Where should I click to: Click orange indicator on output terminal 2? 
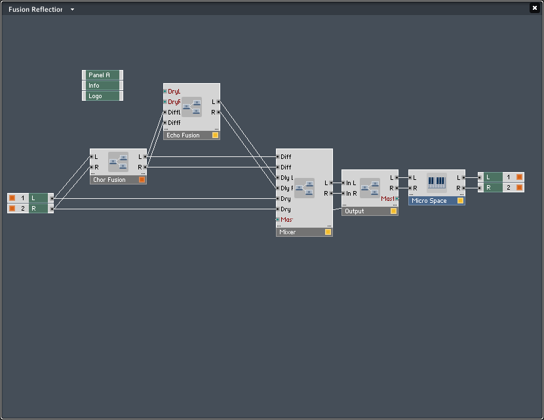click(519, 187)
